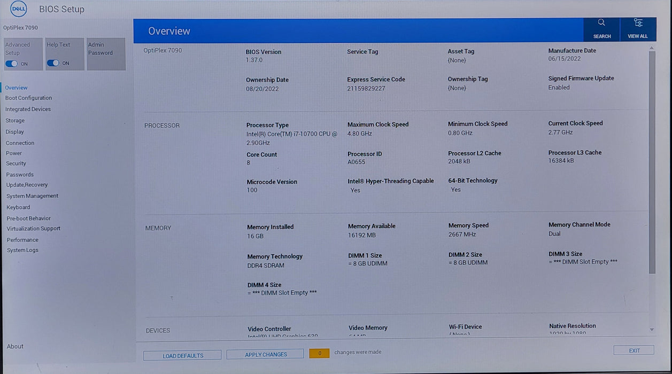Screen dimensions: 672x374
Task: Click the Core Count label
Action: click(262, 154)
